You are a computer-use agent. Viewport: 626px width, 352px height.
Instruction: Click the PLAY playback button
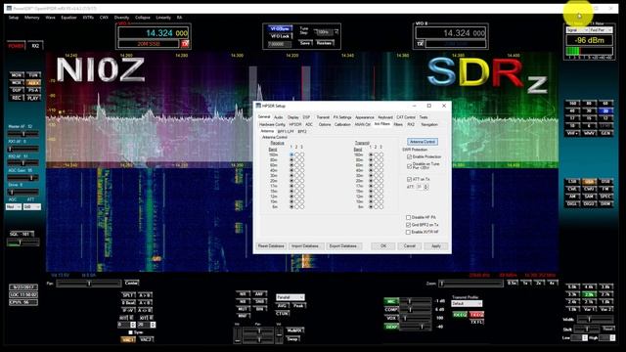(x=33, y=98)
